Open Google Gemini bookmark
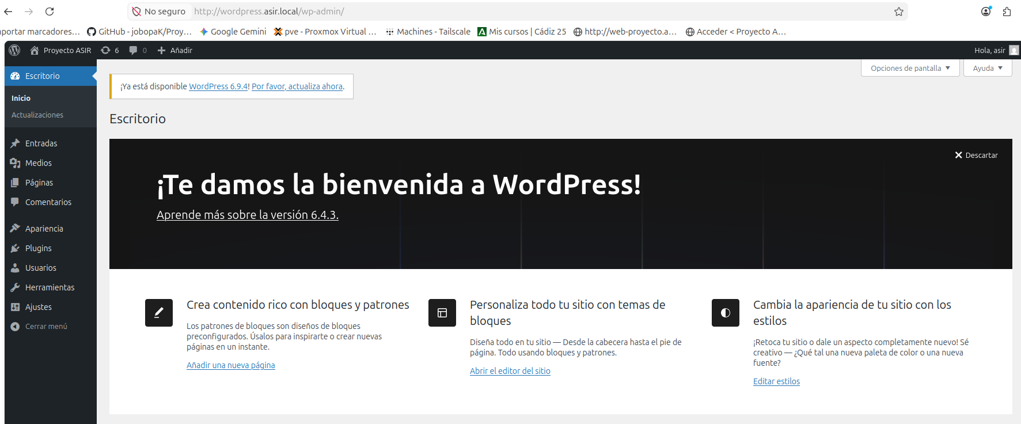 [x=233, y=32]
